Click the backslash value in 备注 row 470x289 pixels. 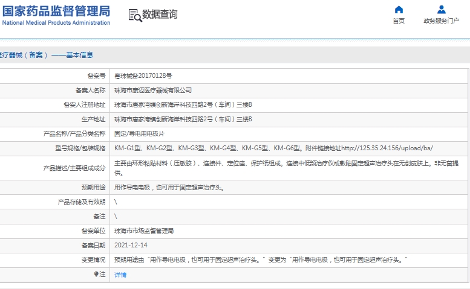click(116, 217)
